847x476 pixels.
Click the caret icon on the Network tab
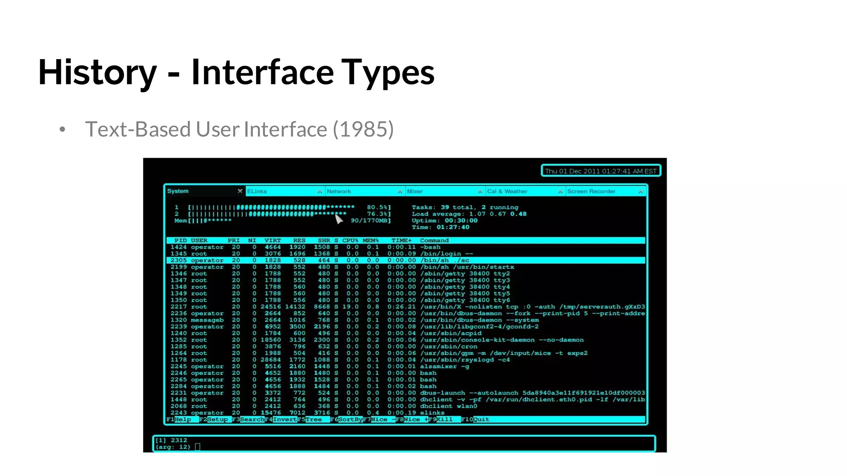(400, 191)
